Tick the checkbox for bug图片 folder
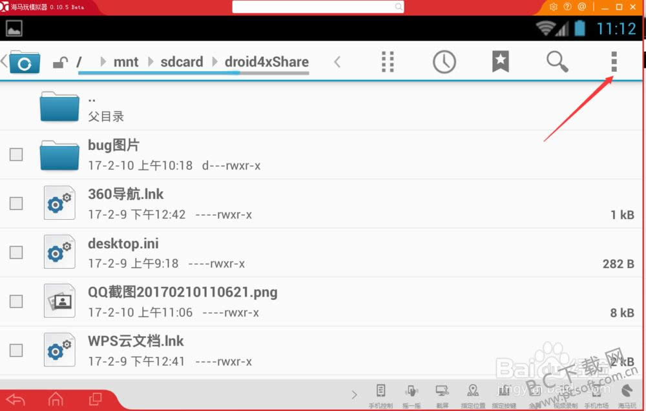Image resolution: width=646 pixels, height=411 pixels. point(16,154)
